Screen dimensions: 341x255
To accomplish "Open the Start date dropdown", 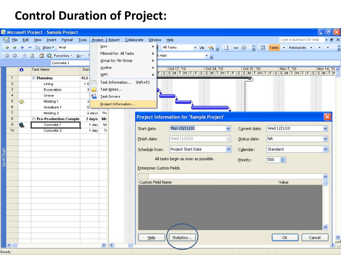I will [x=228, y=128].
